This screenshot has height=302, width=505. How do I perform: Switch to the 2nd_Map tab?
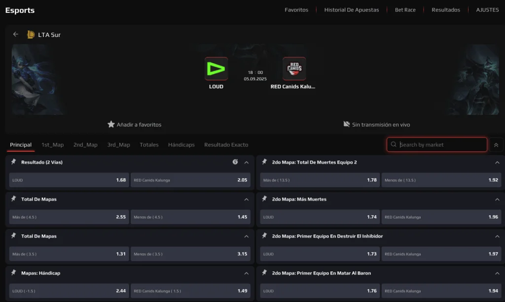pos(85,145)
